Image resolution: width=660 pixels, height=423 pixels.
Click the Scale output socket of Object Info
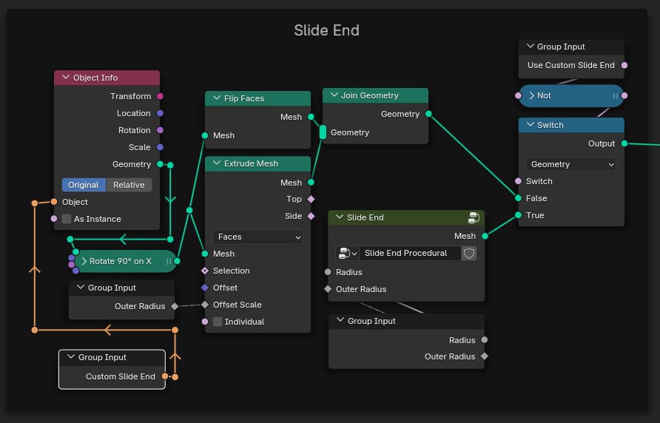(x=160, y=147)
